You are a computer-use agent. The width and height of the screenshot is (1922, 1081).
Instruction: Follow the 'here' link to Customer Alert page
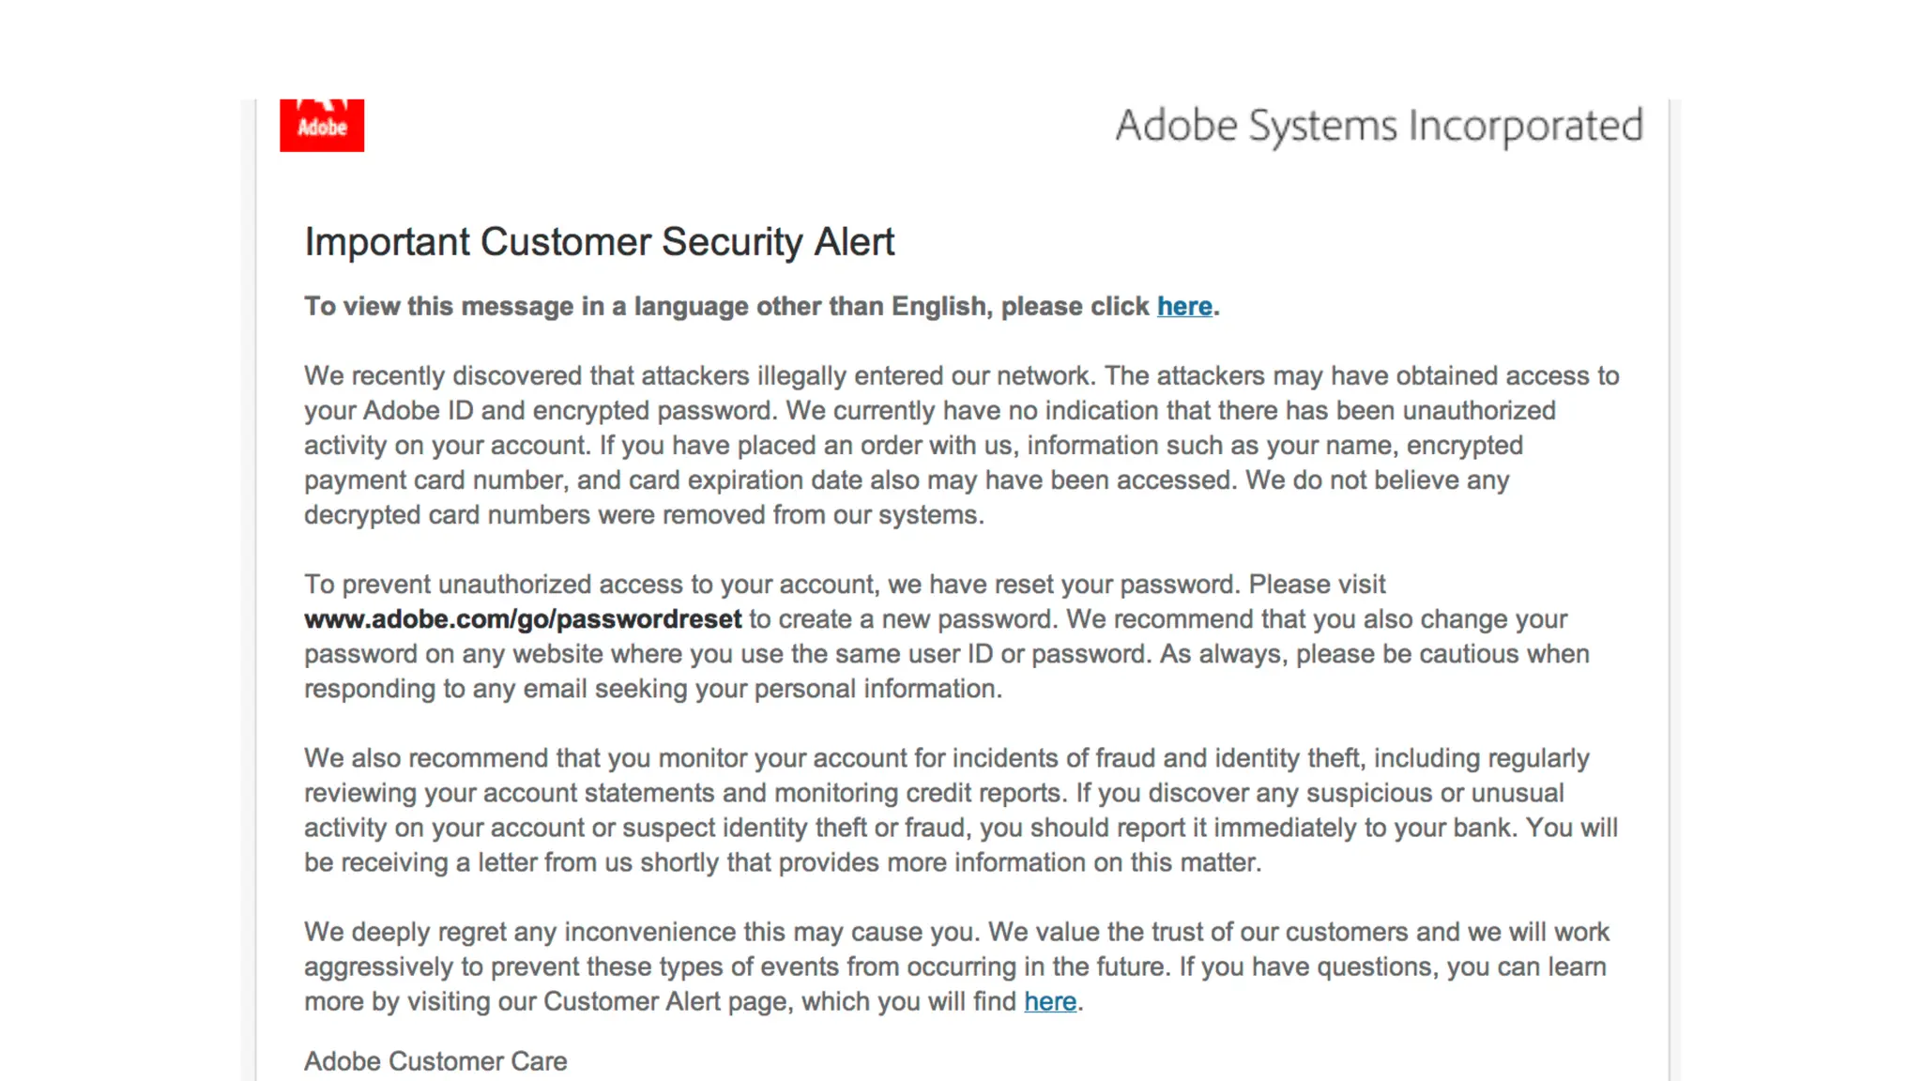coord(1049,1002)
